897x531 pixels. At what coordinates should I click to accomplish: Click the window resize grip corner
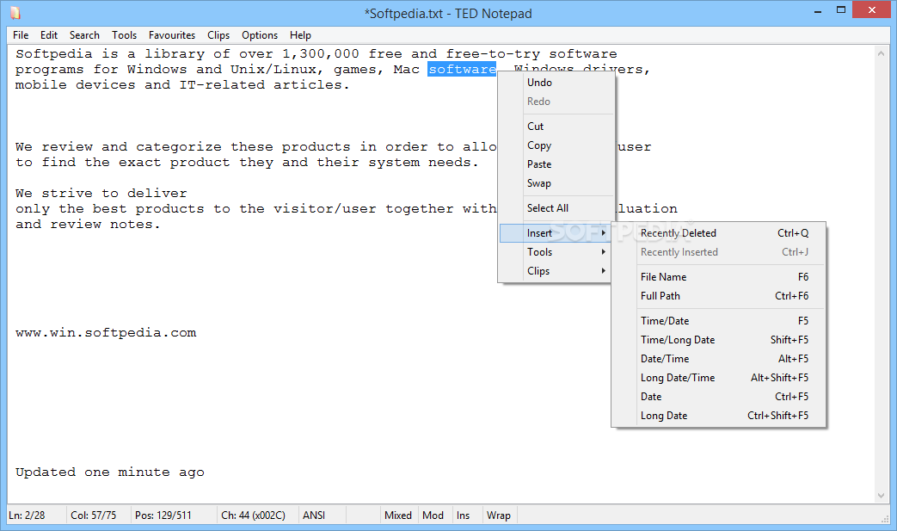[x=885, y=518]
